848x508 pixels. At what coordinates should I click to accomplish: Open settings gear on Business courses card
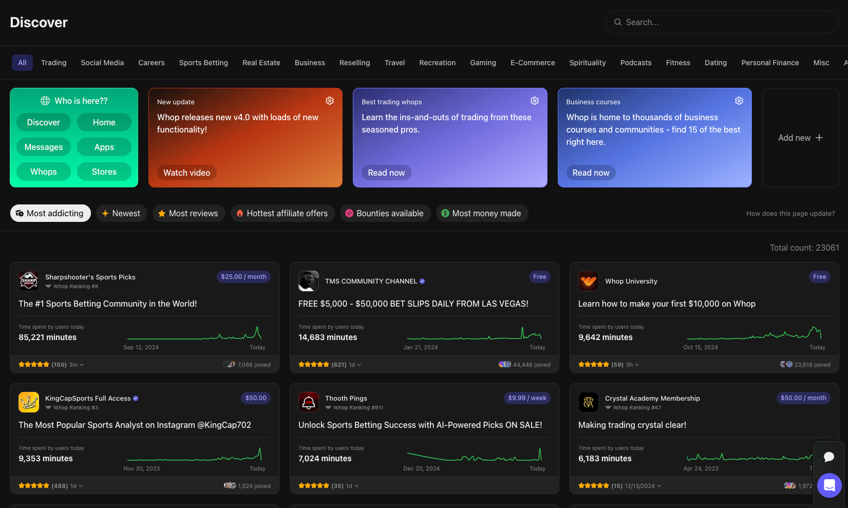(x=739, y=101)
